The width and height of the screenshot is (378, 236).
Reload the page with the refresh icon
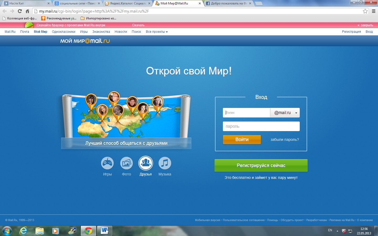tap(20, 11)
